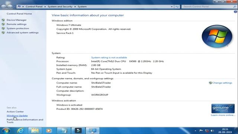
Task: Click the shield icon beside Change settings
Action: (210, 83)
